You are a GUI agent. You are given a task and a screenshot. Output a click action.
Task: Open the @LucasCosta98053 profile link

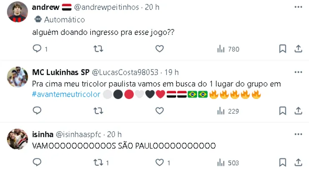click(x=125, y=72)
